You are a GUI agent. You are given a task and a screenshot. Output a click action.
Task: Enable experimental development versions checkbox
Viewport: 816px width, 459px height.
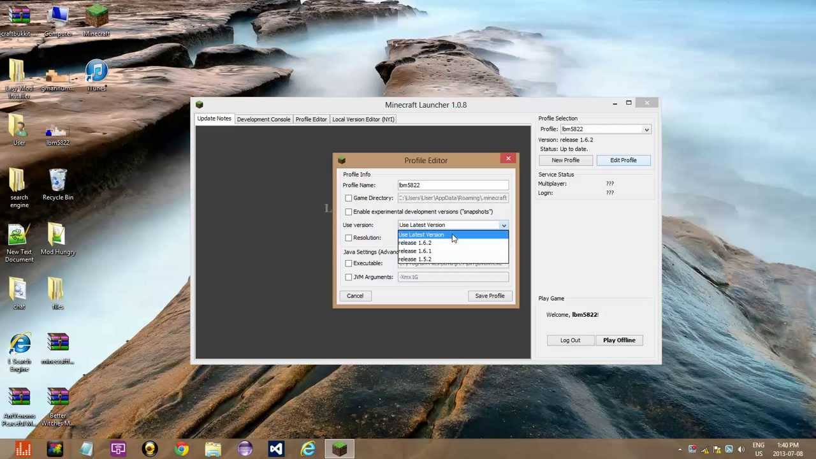[349, 212]
